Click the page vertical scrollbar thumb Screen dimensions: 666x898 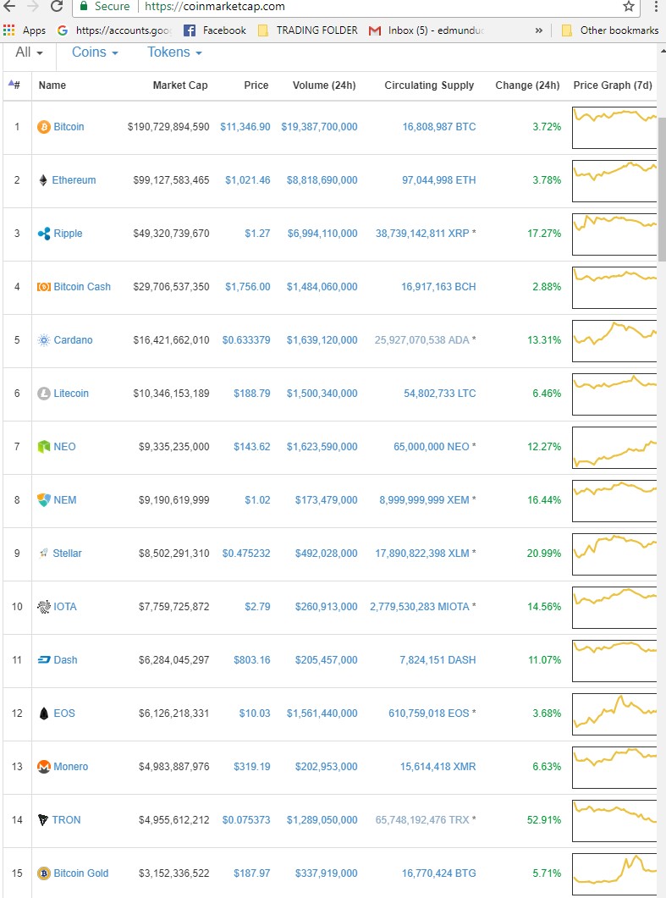[662, 189]
